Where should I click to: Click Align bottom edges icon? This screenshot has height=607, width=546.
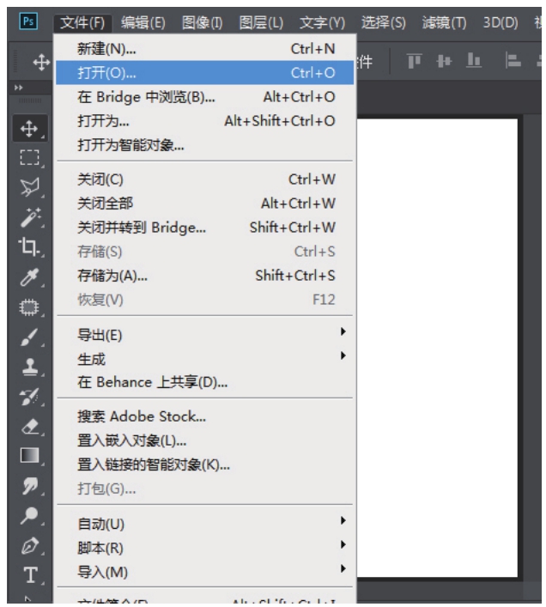(474, 61)
